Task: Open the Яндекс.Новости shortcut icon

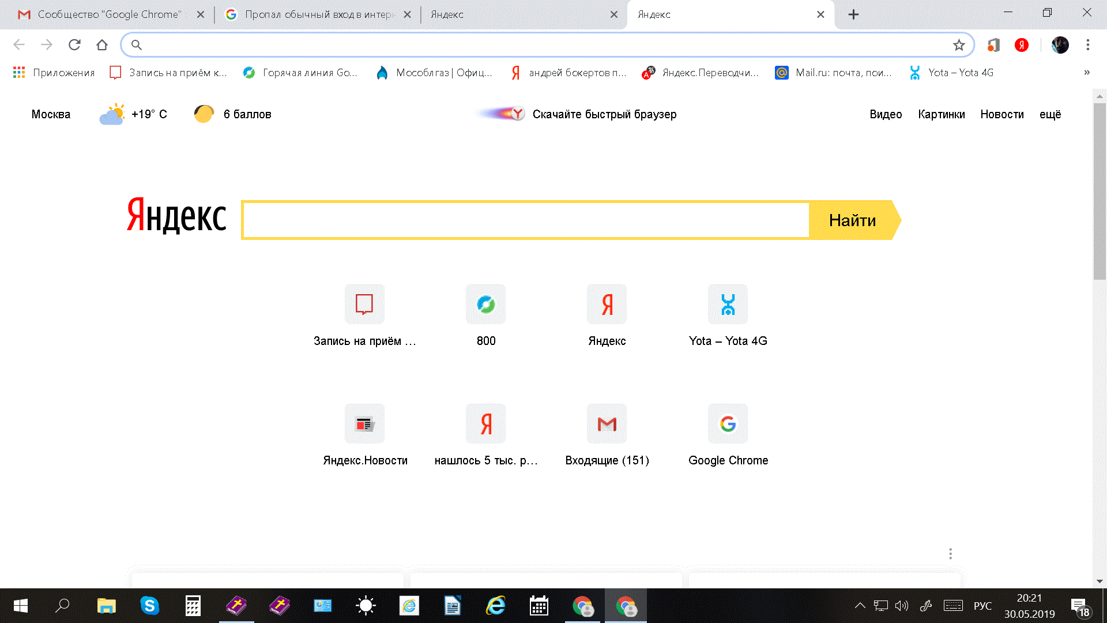Action: coord(364,424)
